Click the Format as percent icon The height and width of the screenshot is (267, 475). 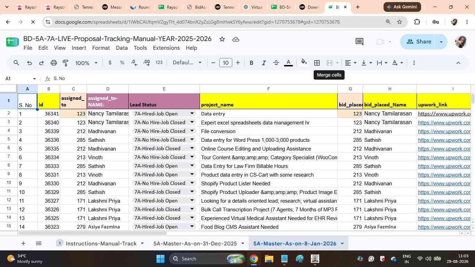click(x=122, y=63)
